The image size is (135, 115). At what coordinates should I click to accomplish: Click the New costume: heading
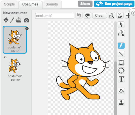coord(15,13)
